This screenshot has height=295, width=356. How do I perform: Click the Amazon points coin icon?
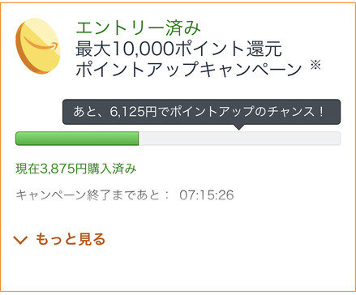click(37, 46)
